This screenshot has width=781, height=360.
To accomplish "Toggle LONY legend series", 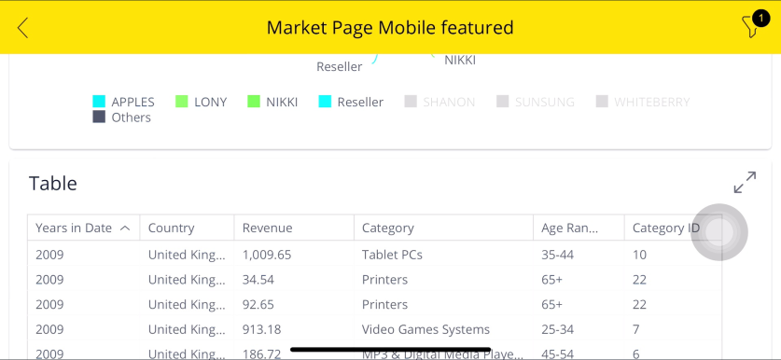I will click(x=202, y=102).
